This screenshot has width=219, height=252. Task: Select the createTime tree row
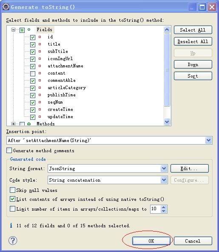[60, 110]
